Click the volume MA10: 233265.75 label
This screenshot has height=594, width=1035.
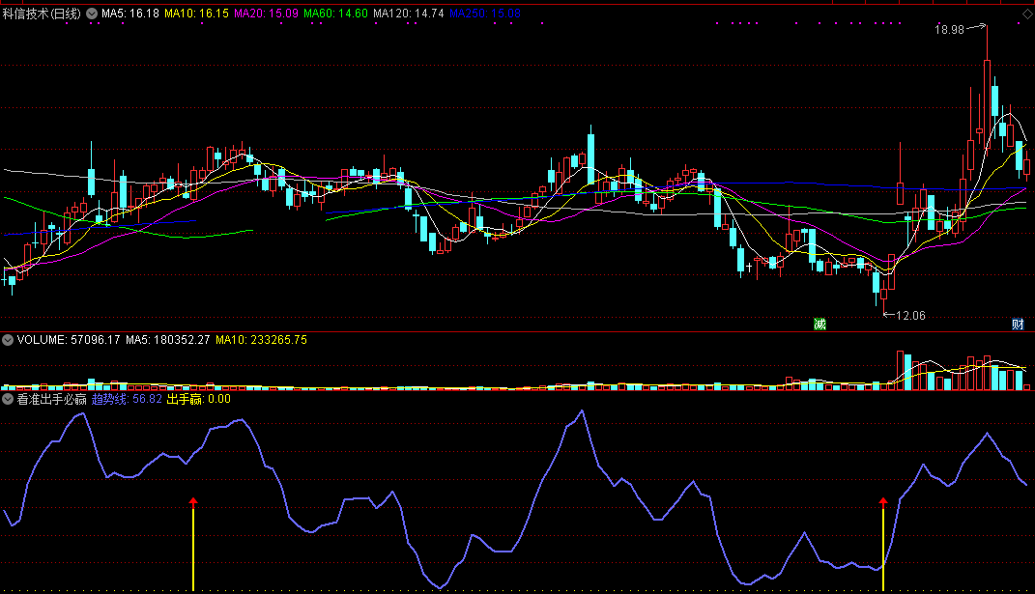[261, 340]
